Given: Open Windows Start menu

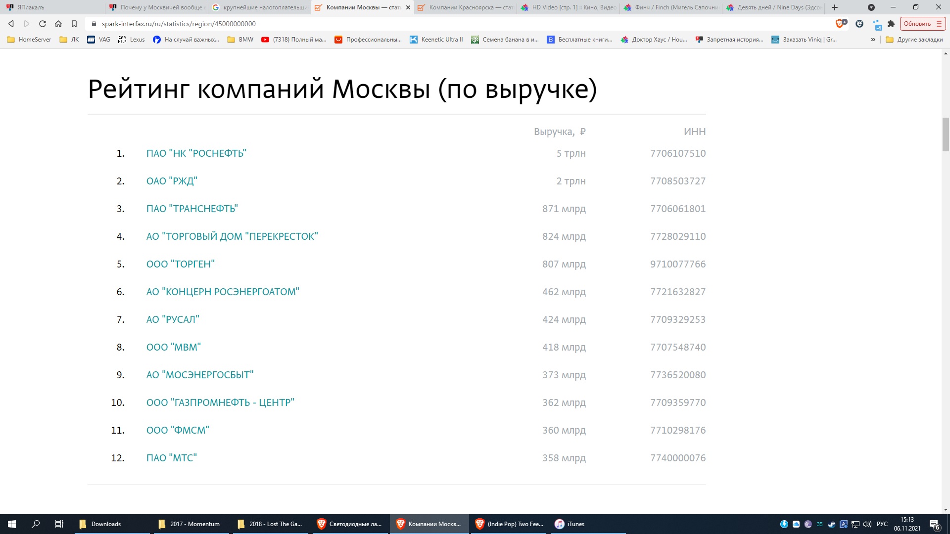Looking at the screenshot, I should pyautogui.click(x=12, y=524).
